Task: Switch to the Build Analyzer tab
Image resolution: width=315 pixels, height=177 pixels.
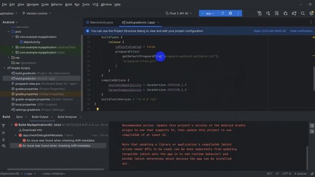Action: pyautogui.click(x=67, y=117)
